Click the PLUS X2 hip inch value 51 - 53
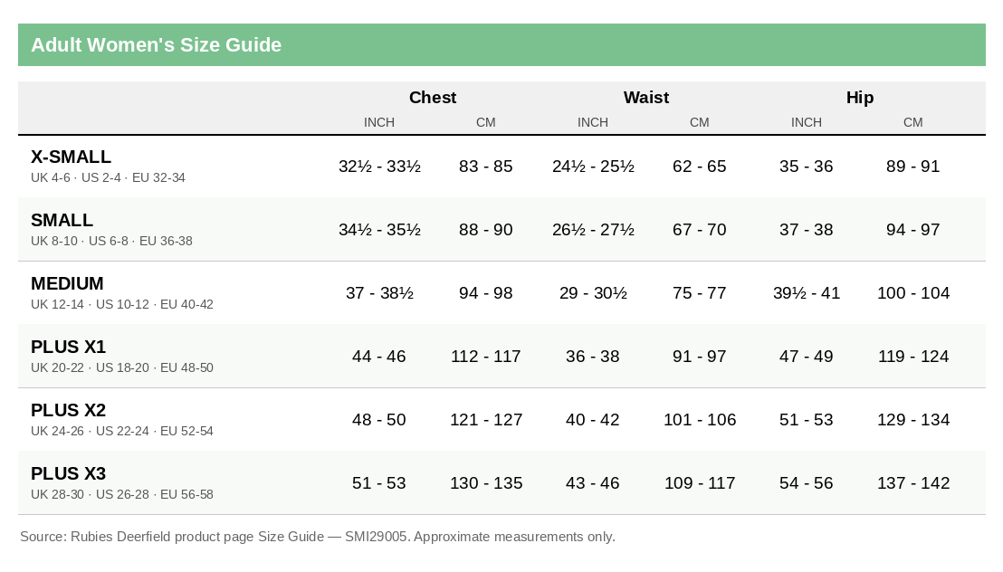The width and height of the screenshot is (1003, 572). [x=806, y=420]
